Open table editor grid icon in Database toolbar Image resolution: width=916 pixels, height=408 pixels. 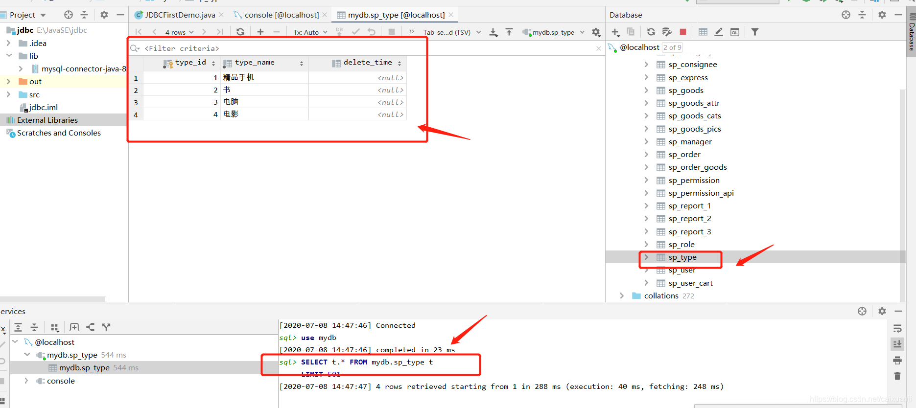pyautogui.click(x=703, y=32)
